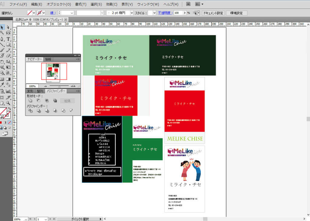Screen dimensions: 310x221
Task: Open status bar ダイレクト選択 arrow menu
Action: (x=101, y=219)
